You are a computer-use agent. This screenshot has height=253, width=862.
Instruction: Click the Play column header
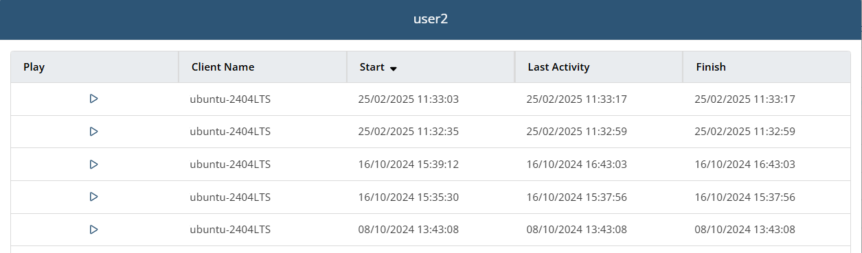tap(34, 67)
